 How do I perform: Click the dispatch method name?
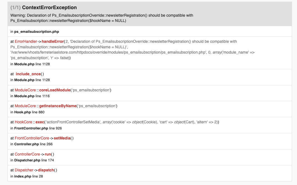tap(46, 170)
